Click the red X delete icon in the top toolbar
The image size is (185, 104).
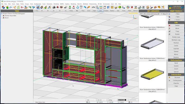pyautogui.click(x=132, y=7)
